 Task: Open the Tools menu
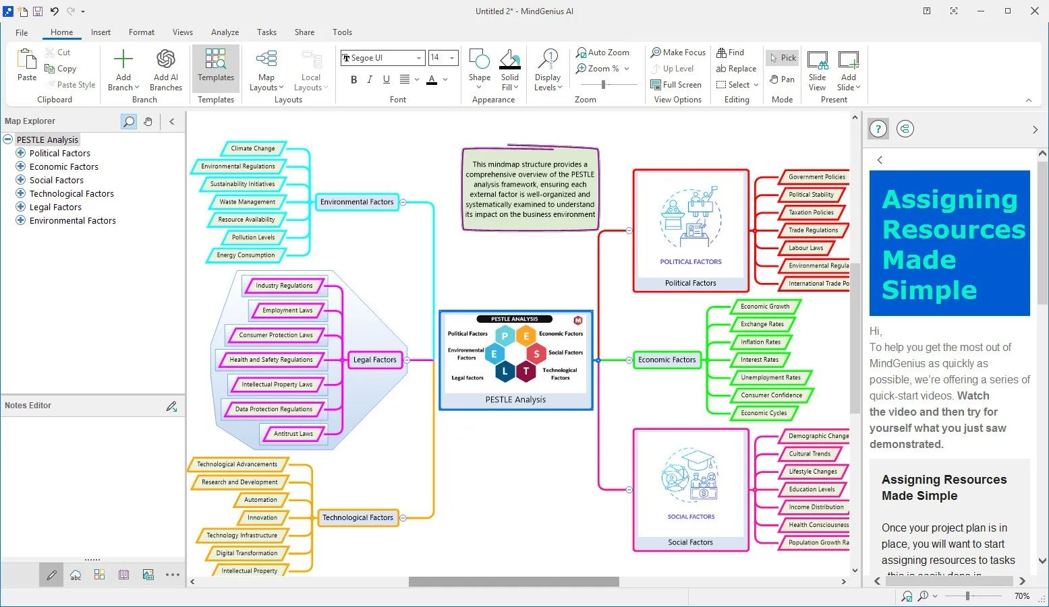point(342,32)
